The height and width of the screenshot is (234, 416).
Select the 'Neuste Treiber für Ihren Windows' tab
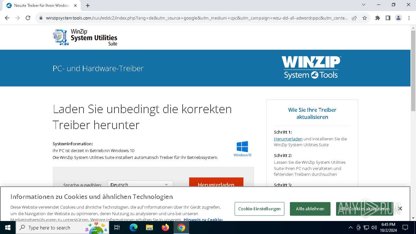(x=41, y=6)
